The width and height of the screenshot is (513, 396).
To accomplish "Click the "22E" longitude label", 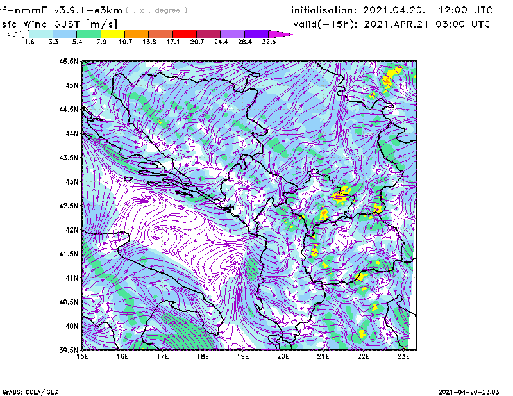I will point(363,356).
